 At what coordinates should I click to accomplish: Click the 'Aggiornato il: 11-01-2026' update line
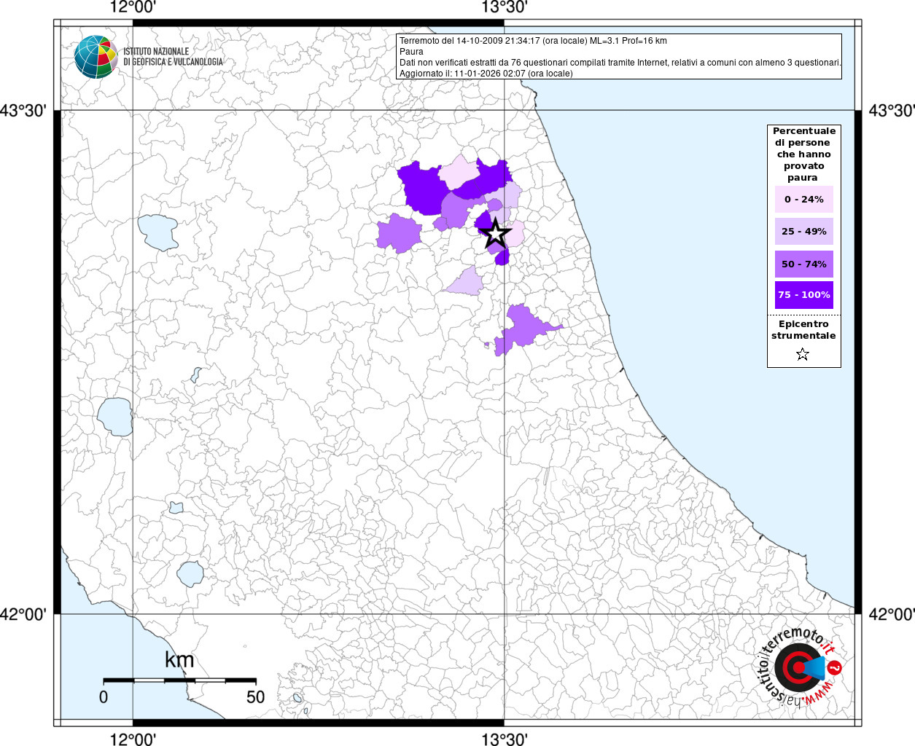(486, 74)
